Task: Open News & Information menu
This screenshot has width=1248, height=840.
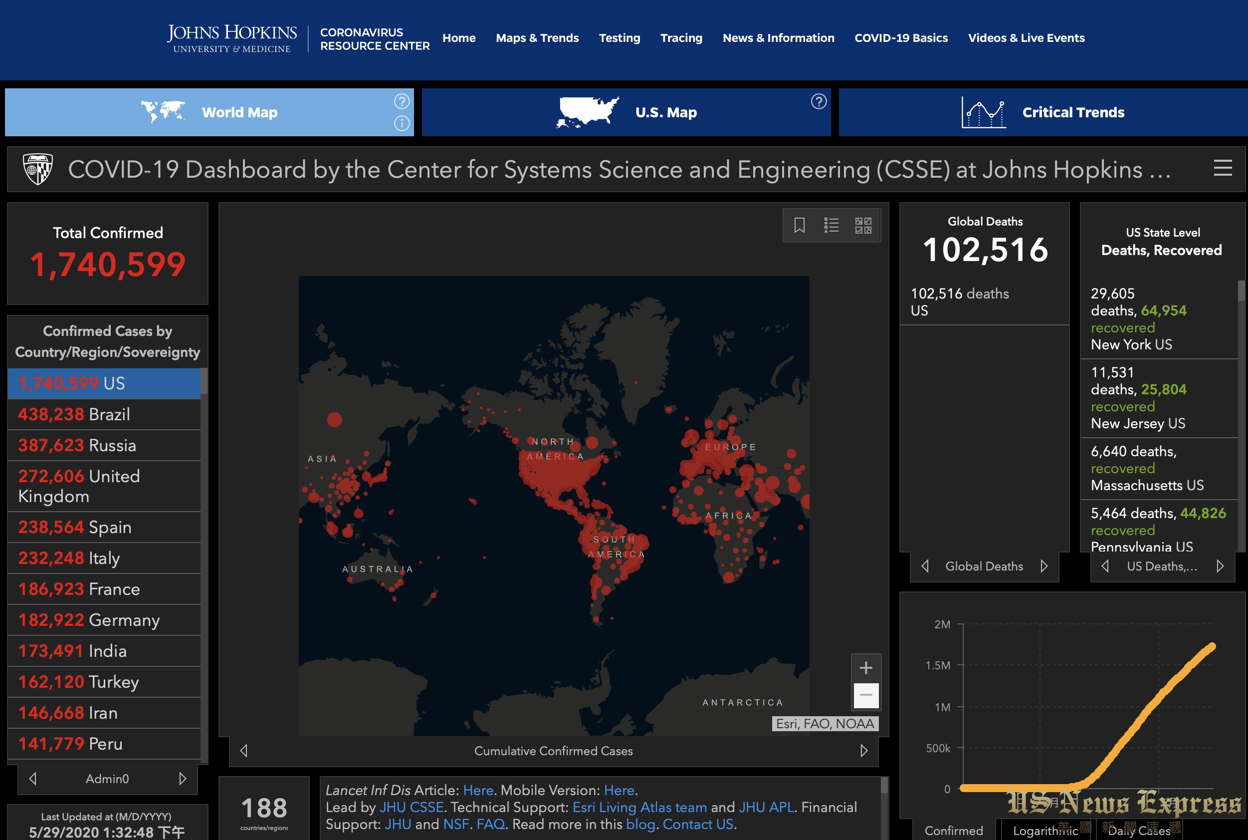Action: pyautogui.click(x=779, y=38)
